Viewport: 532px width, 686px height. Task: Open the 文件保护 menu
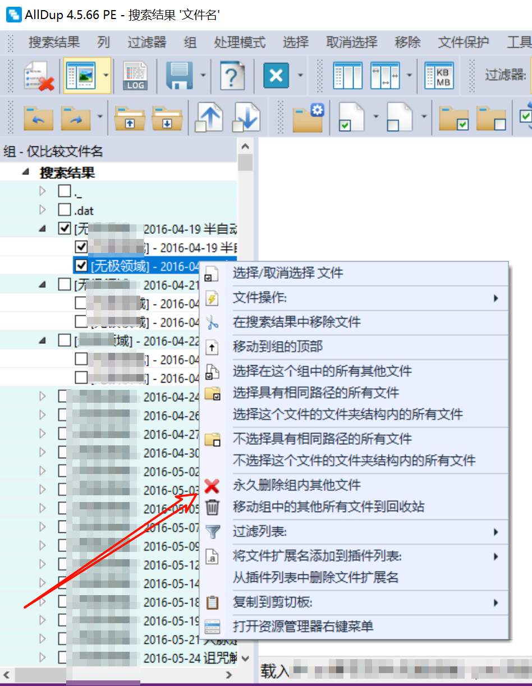click(x=464, y=43)
